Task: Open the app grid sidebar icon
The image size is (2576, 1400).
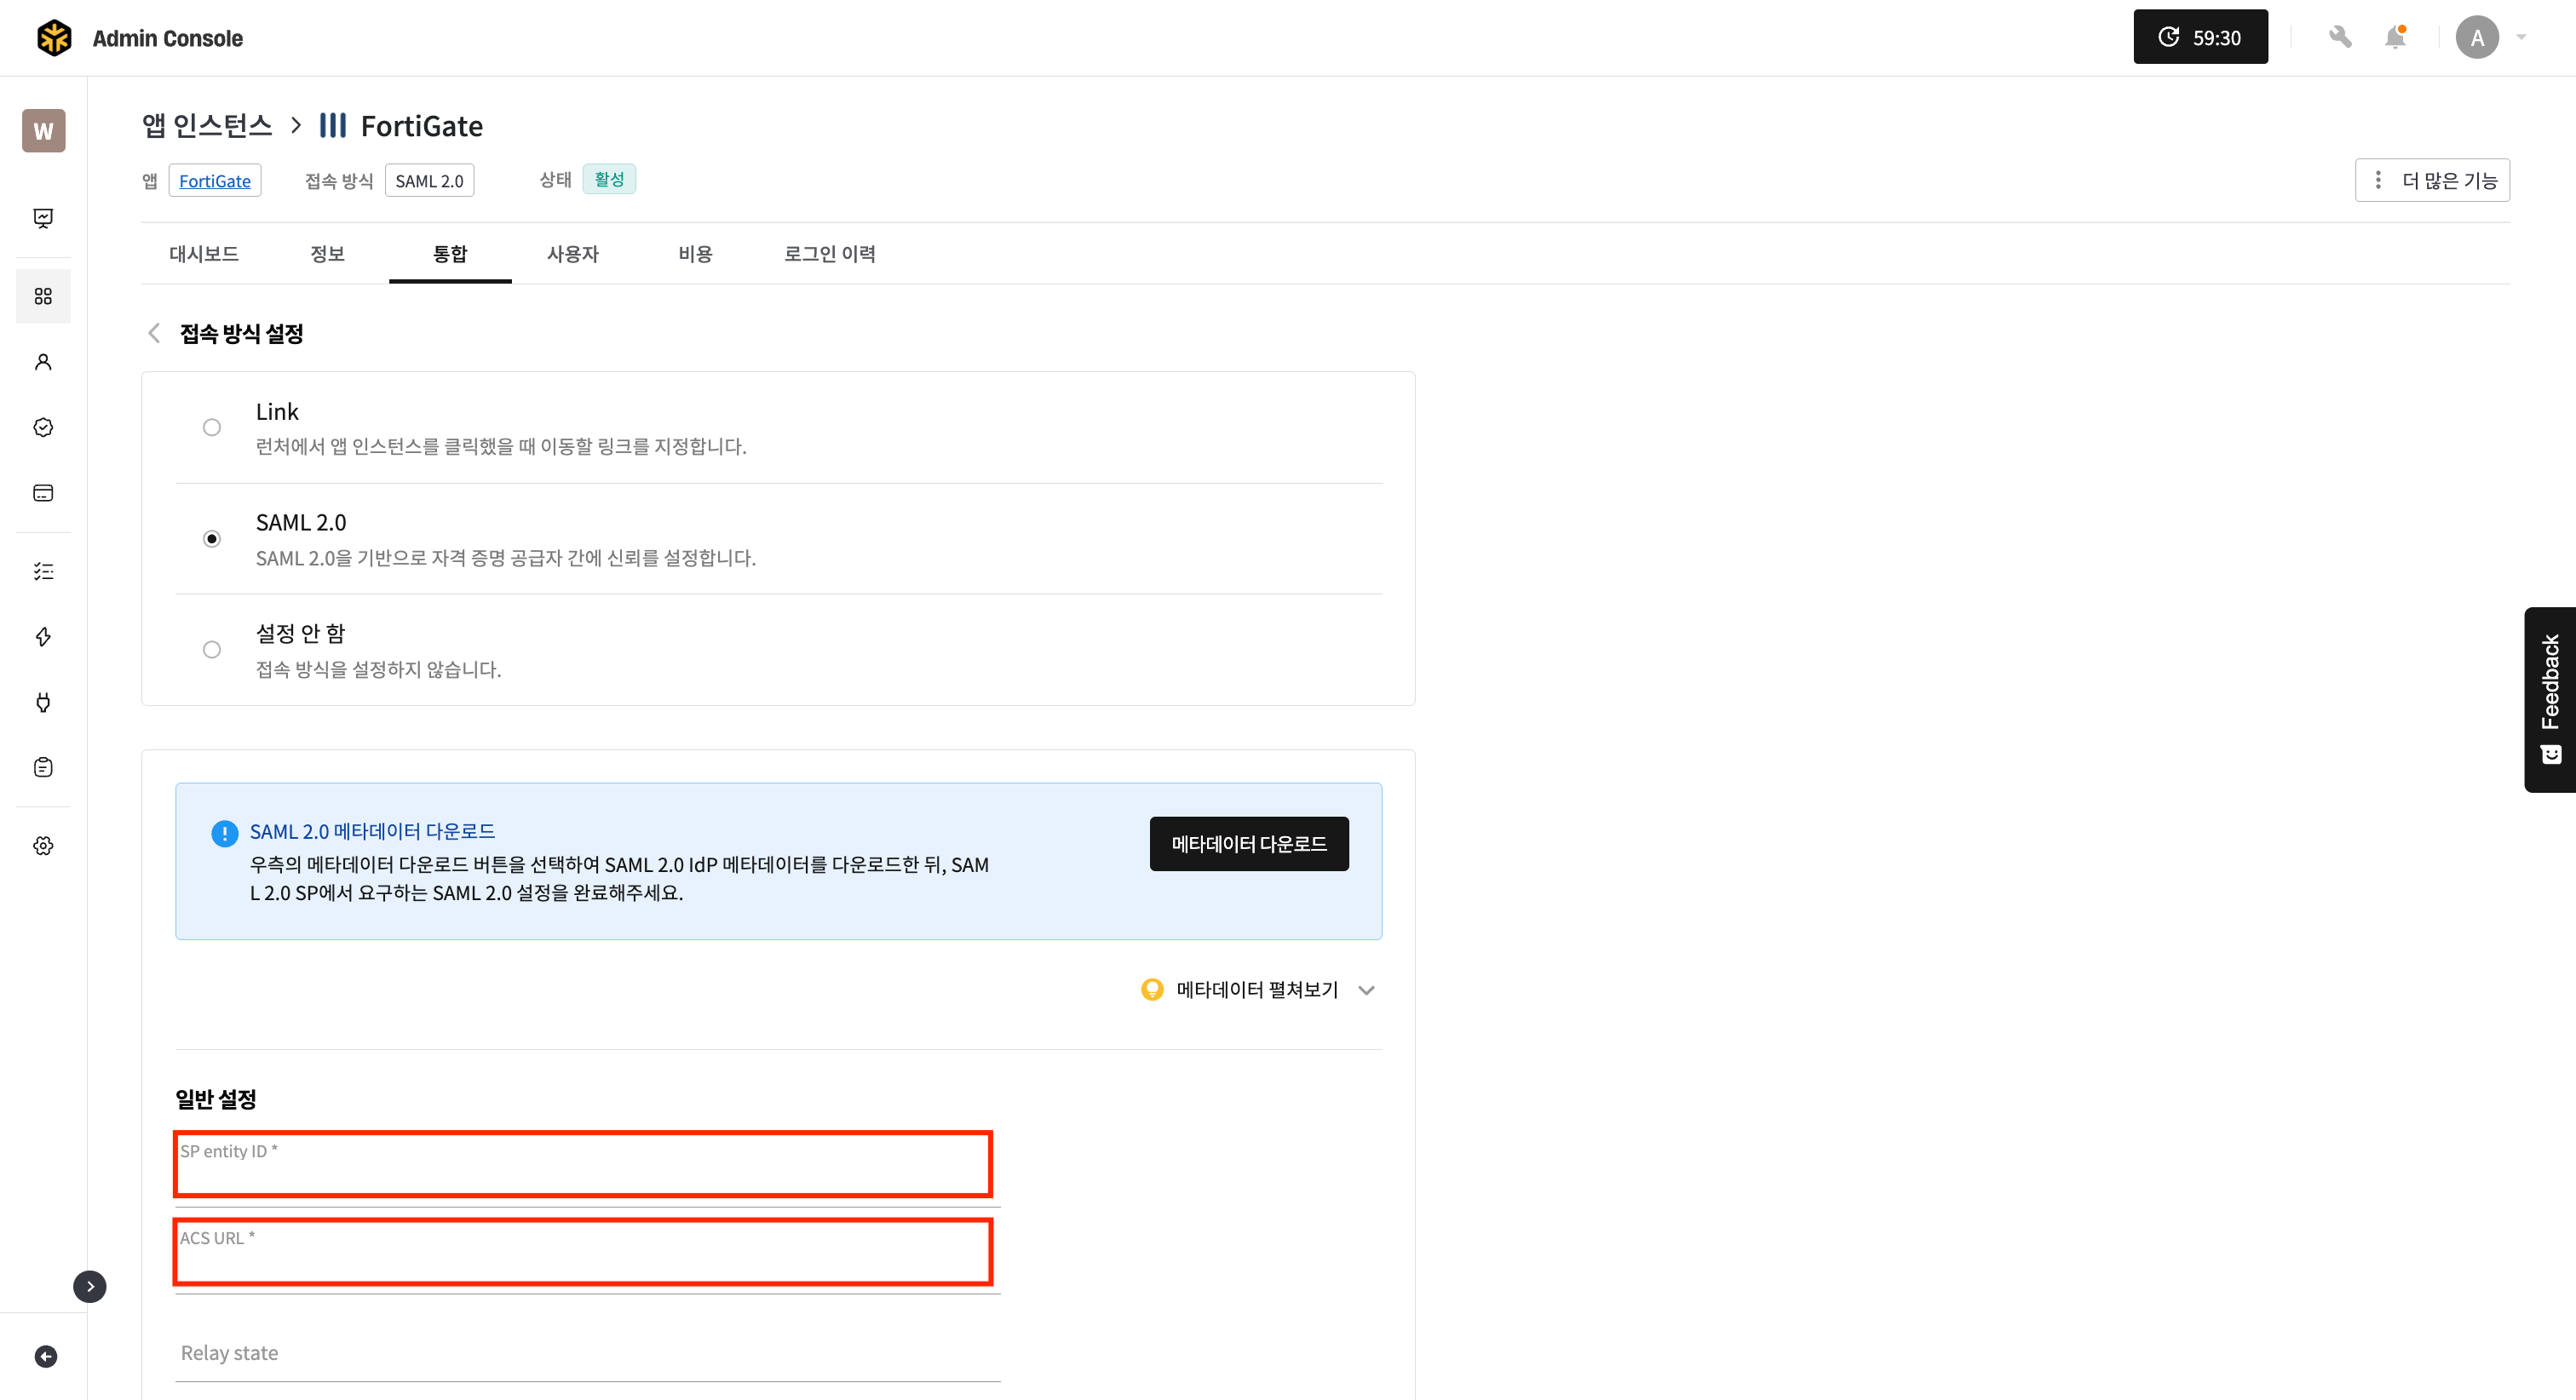Action: click(x=43, y=296)
